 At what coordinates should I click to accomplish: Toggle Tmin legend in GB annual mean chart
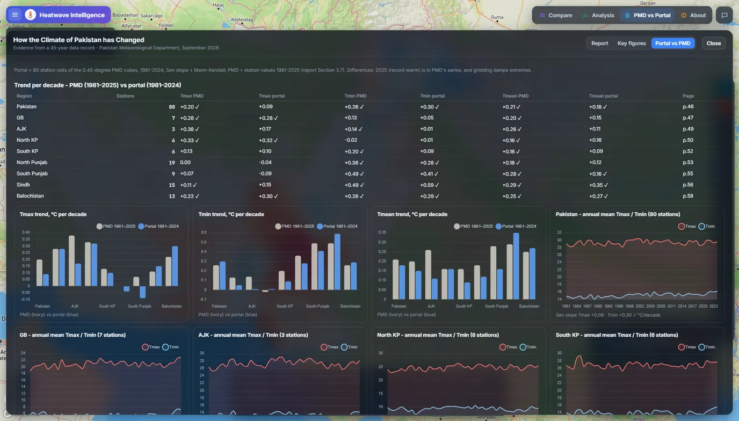point(171,347)
